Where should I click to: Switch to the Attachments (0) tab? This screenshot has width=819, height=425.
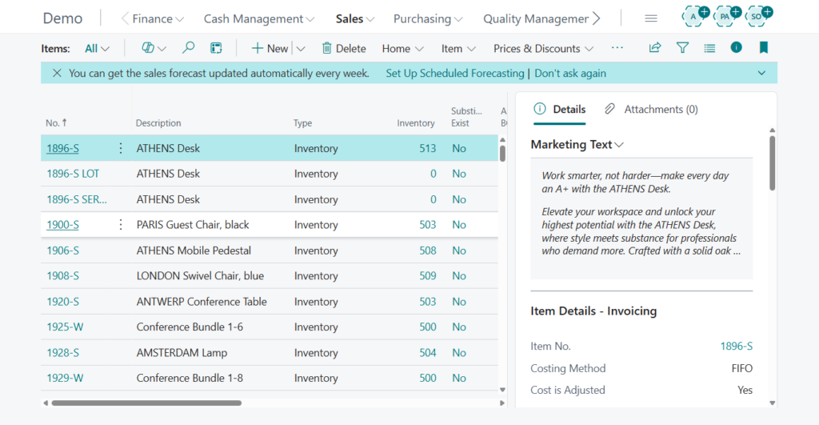coord(651,109)
